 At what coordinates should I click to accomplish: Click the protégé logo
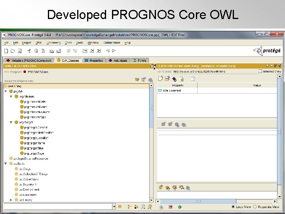click(x=267, y=51)
